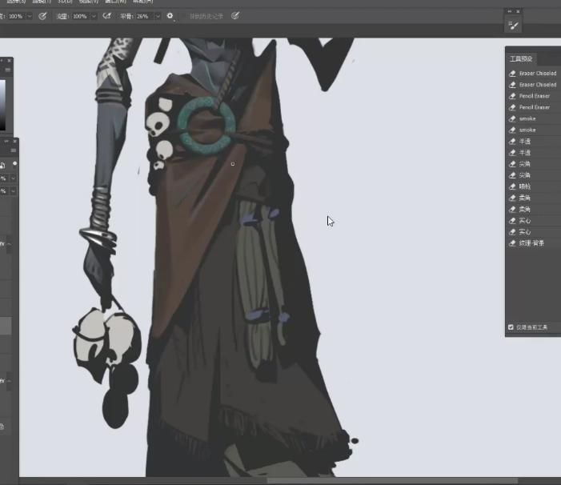Open the lower left panel menu icon
561x485 pixels.
[14, 150]
